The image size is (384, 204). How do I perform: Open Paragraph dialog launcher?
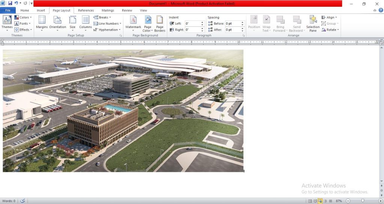[244, 35]
